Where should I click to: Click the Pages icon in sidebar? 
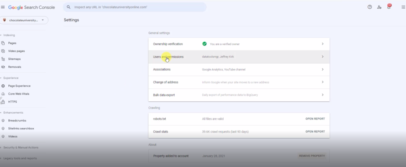3,43
